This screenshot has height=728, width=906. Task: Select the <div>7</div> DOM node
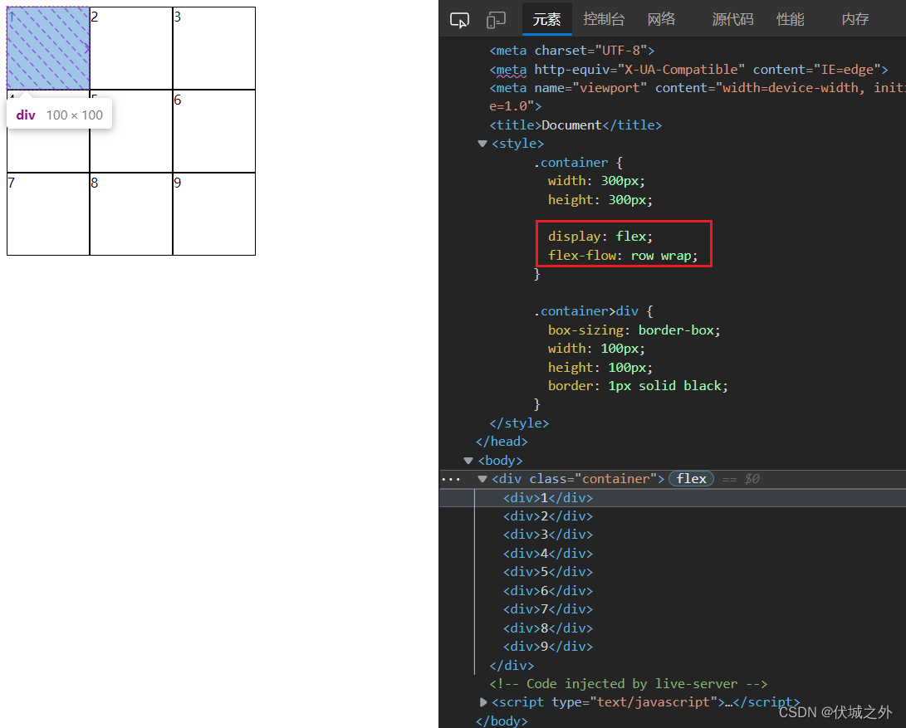point(548,609)
